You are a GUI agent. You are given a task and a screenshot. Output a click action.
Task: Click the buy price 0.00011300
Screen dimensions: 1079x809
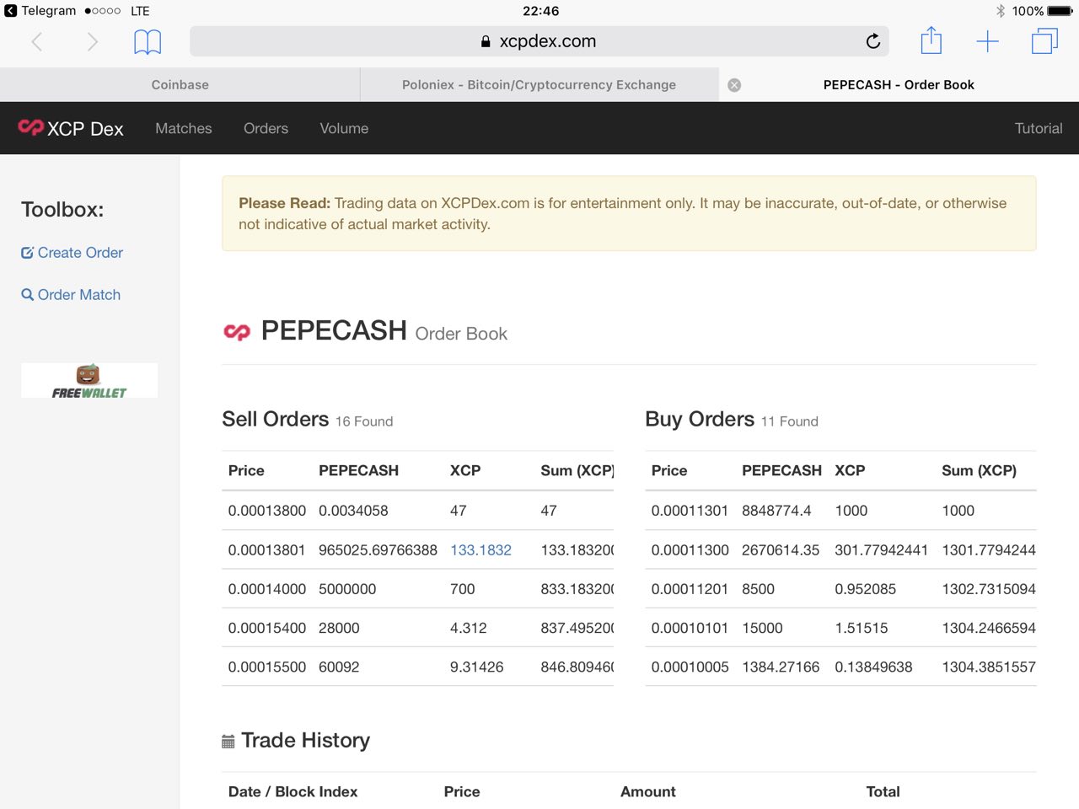(x=690, y=549)
